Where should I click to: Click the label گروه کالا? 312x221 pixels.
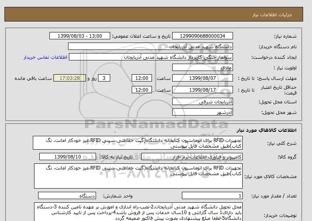pyautogui.click(x=287, y=157)
